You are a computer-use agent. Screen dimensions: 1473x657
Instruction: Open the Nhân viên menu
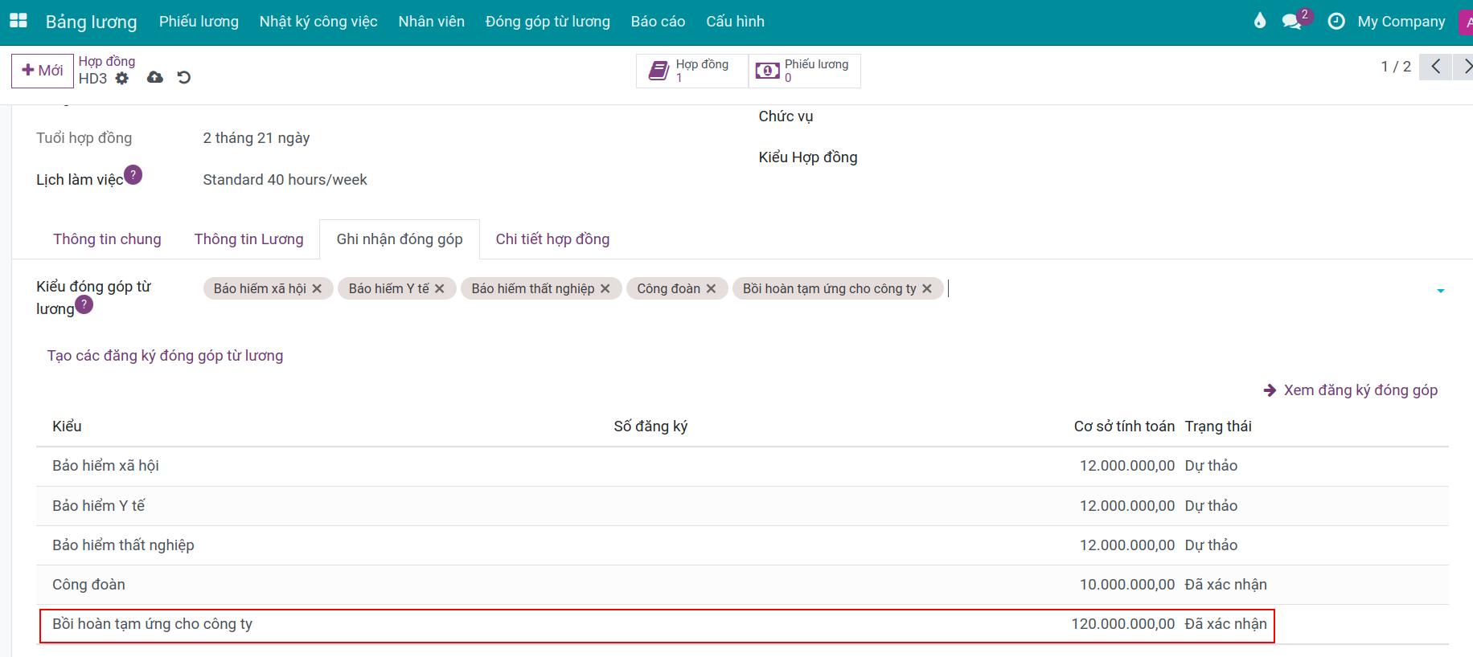click(x=432, y=22)
